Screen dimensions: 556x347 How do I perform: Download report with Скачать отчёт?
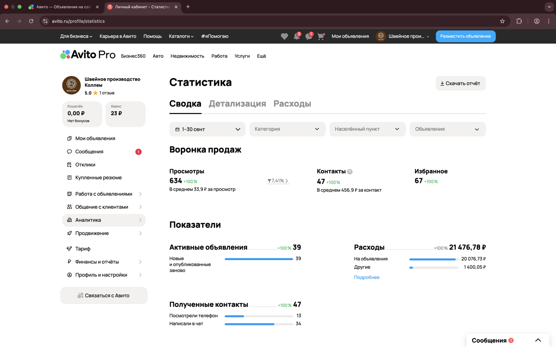click(461, 83)
